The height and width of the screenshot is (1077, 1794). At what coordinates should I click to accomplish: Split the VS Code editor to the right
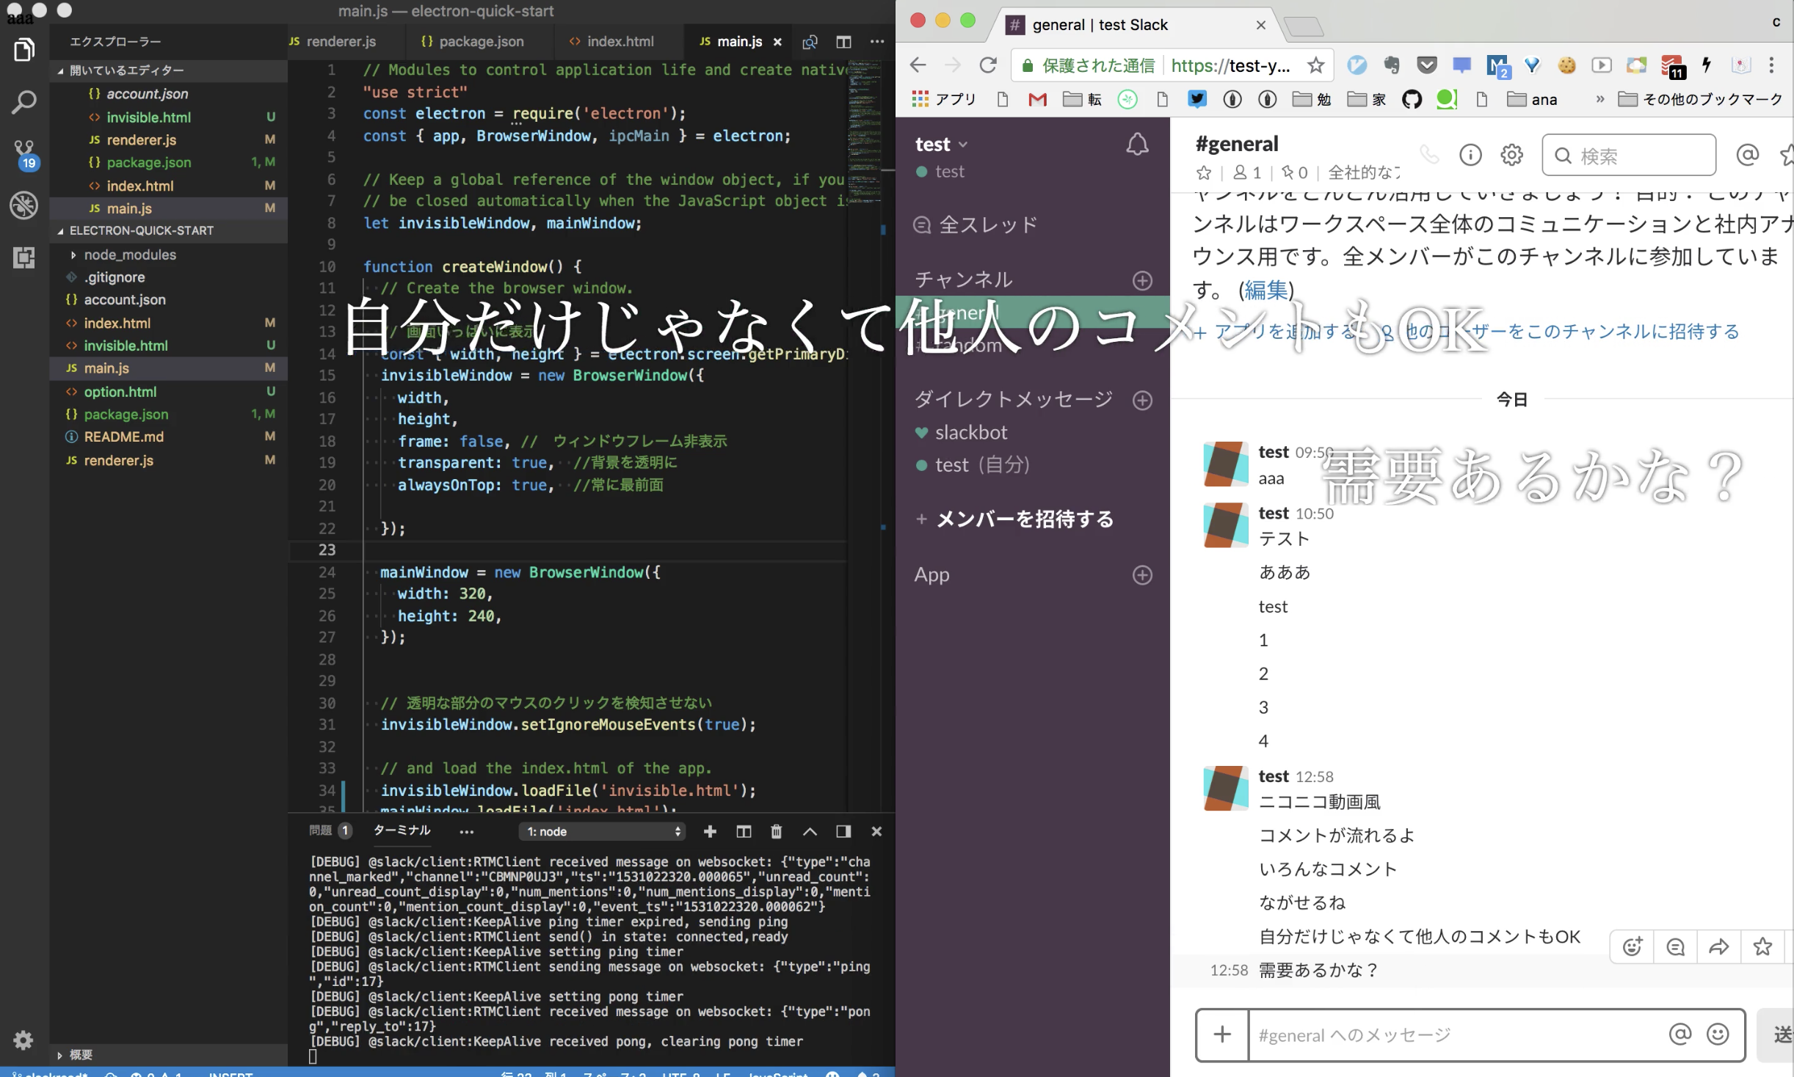tap(843, 42)
